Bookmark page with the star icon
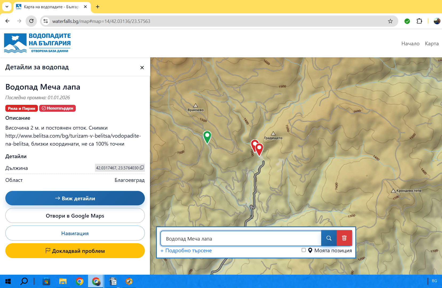 tap(390, 21)
